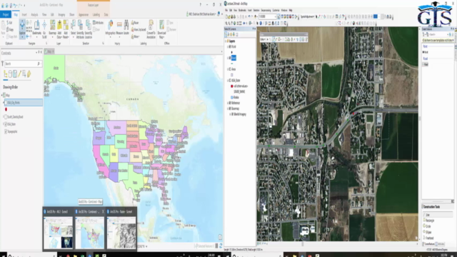Toggle World Imagery layer checkbox in ArcMap
This screenshot has width=457, height=257.
[232, 114]
